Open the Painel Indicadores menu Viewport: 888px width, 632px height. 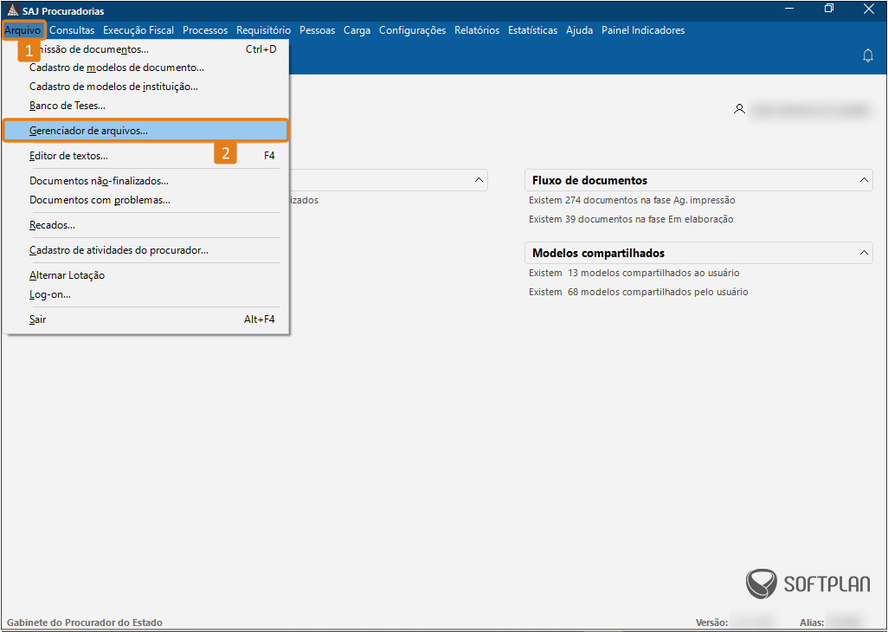[x=643, y=30]
